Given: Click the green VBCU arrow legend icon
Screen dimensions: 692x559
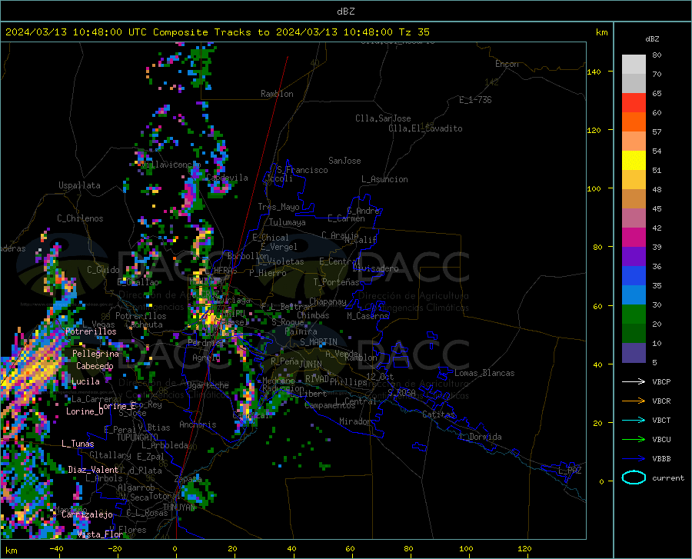Looking at the screenshot, I should [x=634, y=440].
